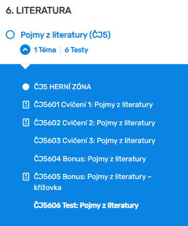This screenshot has width=188, height=226.
Task: Click the white pointer notch atop the blue panel
Action: 26,66
